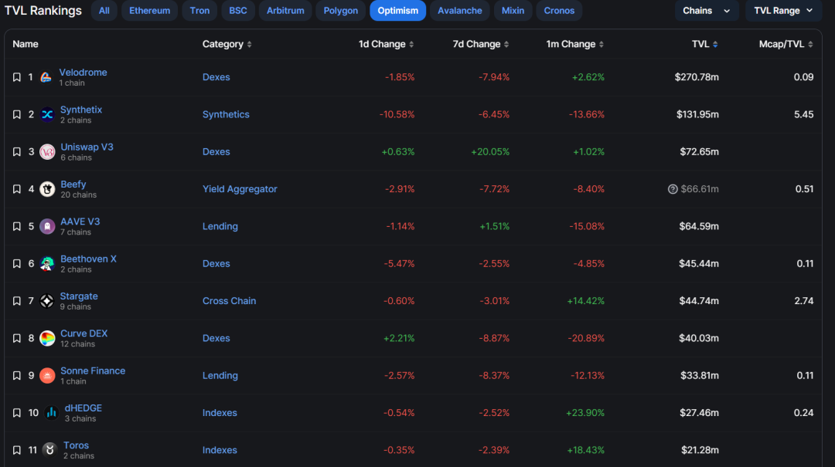Open the Beethoven X protocol link

pyautogui.click(x=88, y=259)
